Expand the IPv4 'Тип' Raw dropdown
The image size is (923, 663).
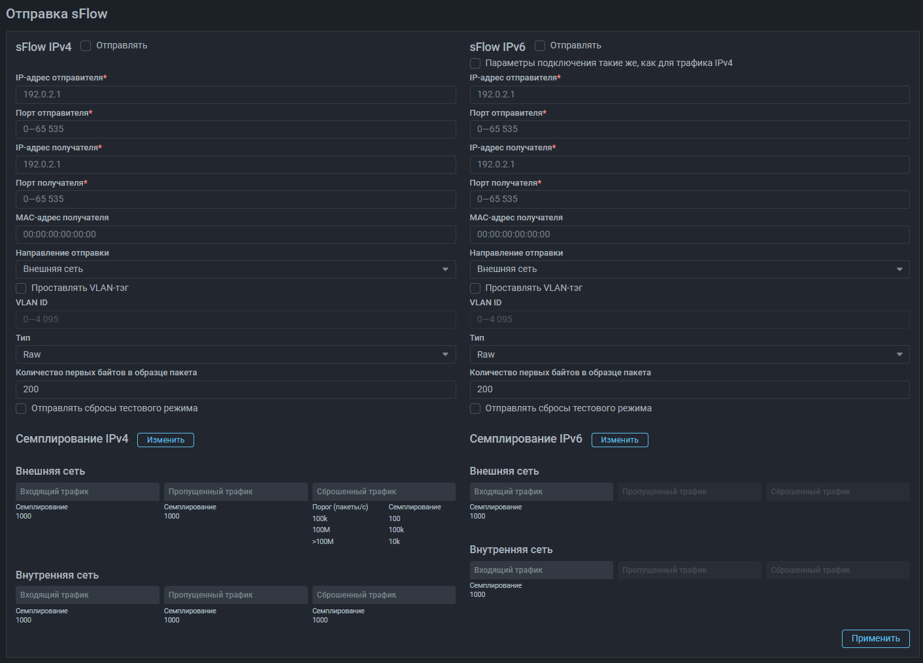tap(235, 354)
